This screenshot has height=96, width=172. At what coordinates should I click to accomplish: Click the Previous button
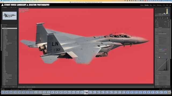coord(158,87)
